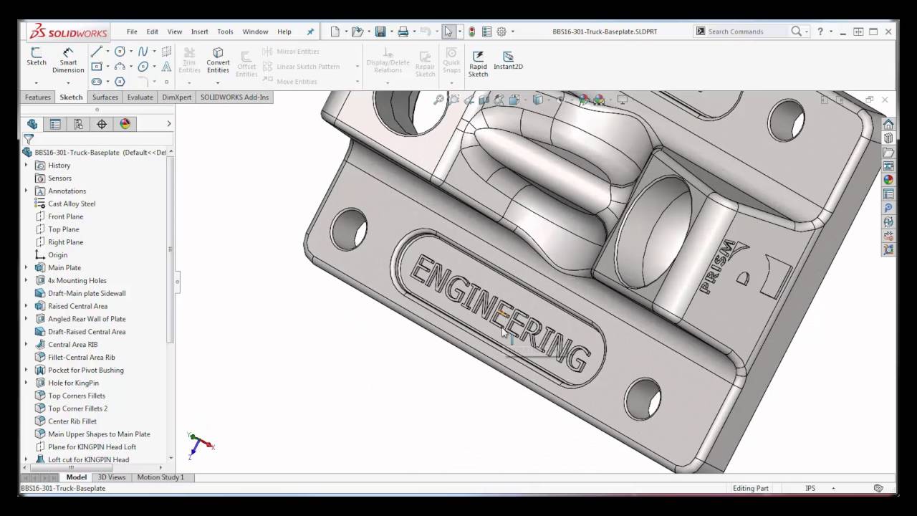Select the Ellipse sketch tool
Screen dimensions: 917x516
[143, 67]
